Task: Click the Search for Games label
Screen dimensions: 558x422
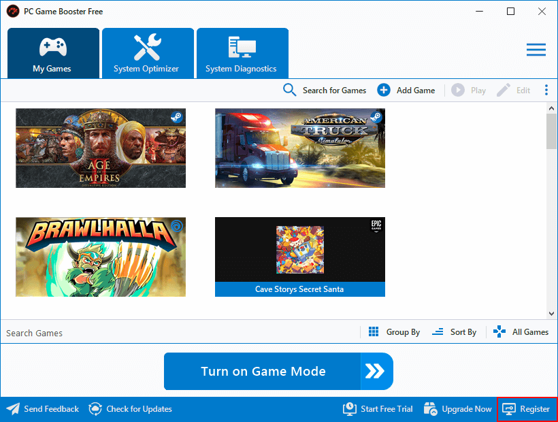Action: (x=334, y=91)
